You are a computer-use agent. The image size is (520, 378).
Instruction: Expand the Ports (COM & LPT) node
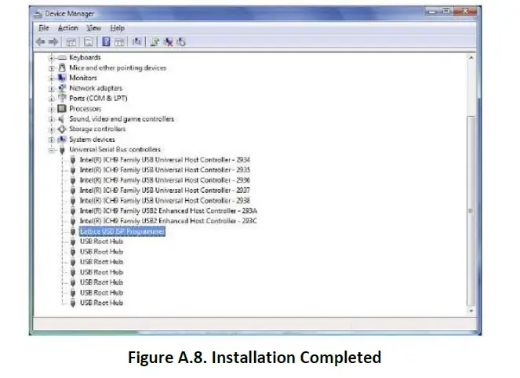point(51,99)
